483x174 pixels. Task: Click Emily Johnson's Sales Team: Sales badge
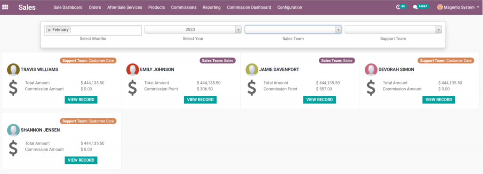pyautogui.click(x=218, y=61)
